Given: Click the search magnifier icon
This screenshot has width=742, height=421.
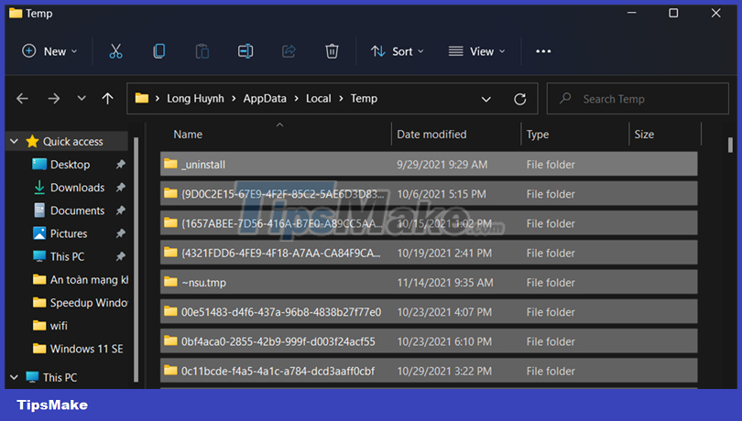Looking at the screenshot, I should pyautogui.click(x=565, y=99).
